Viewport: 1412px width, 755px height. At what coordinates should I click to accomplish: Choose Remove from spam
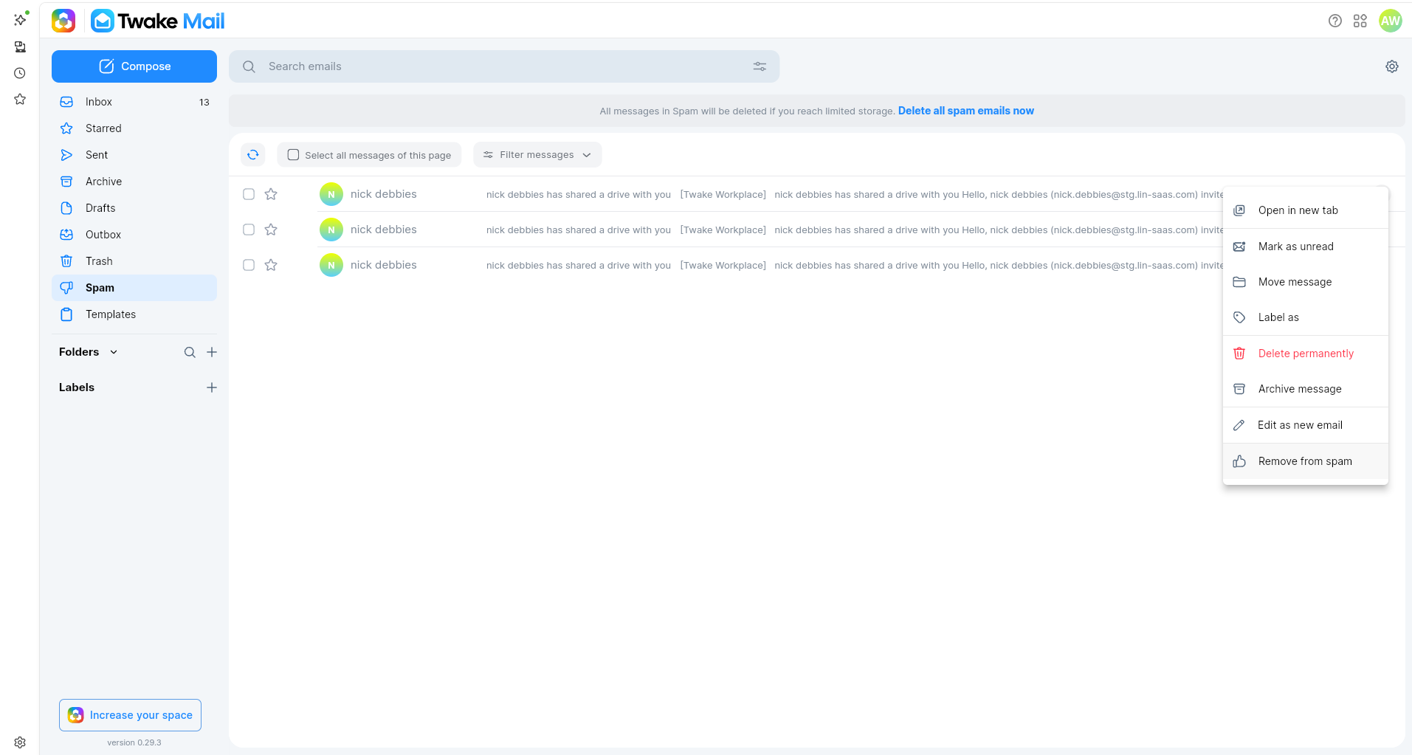[1305, 461]
